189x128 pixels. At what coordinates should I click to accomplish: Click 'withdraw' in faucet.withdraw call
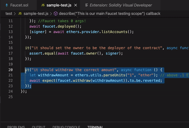(82, 81)
